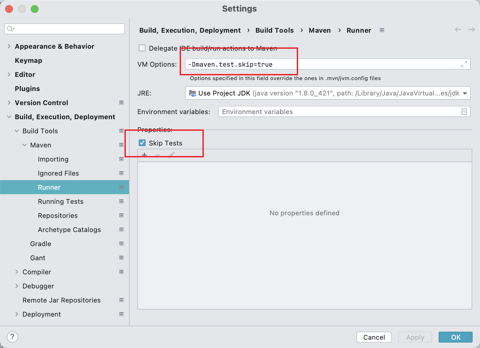Collapse the Maven tree node
Screen dimensions: 480x348
click(24, 145)
